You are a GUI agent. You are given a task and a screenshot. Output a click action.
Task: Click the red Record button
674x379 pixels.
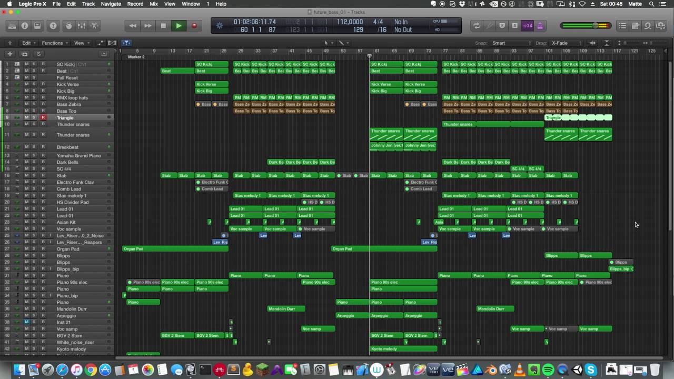pos(194,25)
